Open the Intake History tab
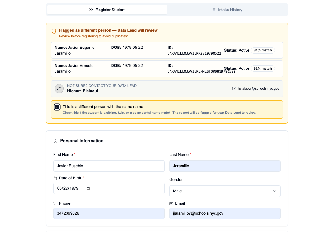This screenshot has height=232, width=321. (227, 10)
